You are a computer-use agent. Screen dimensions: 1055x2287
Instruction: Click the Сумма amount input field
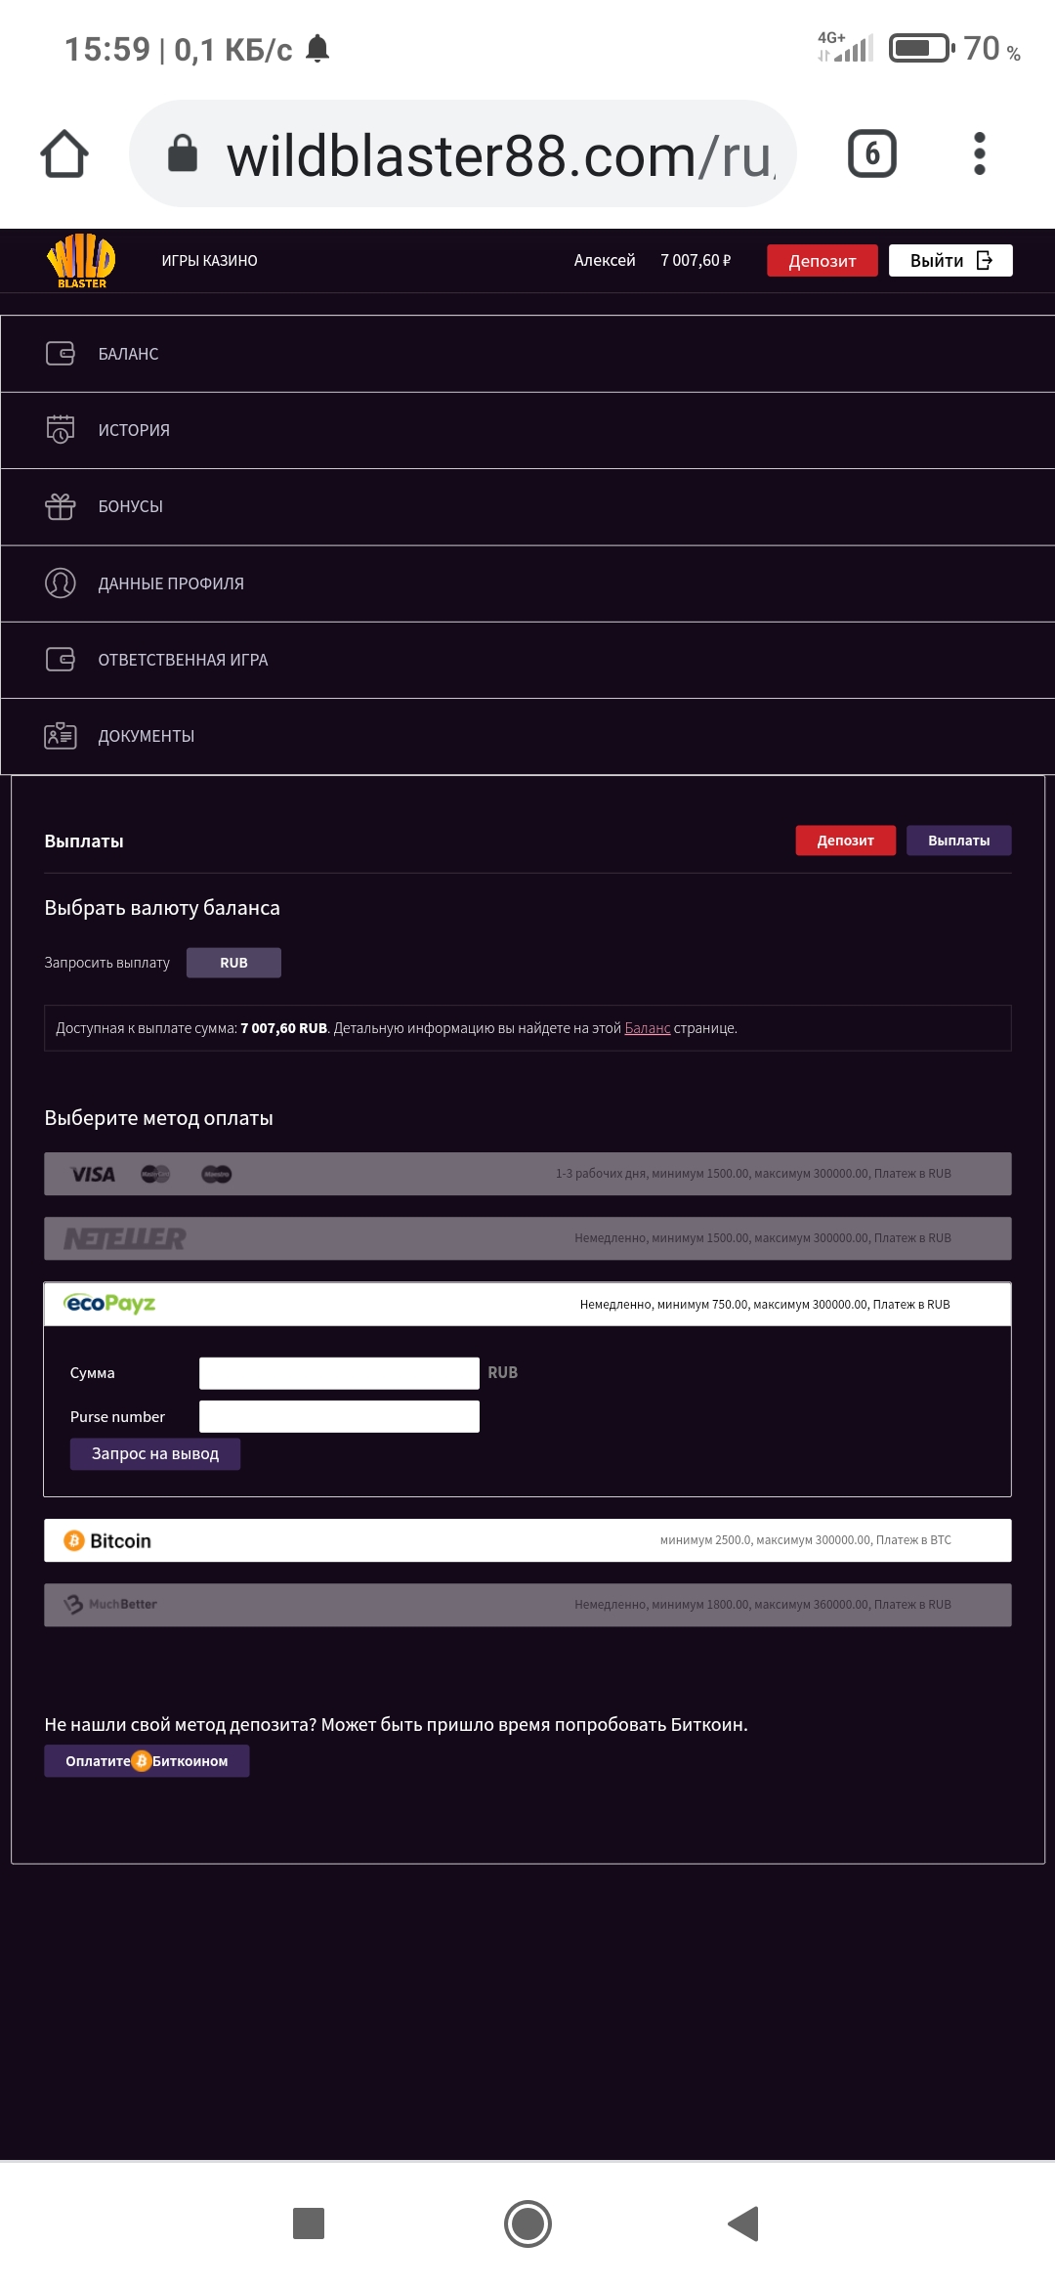coord(339,1373)
